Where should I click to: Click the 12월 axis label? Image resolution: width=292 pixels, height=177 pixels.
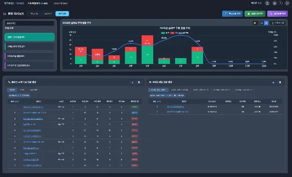(264, 66)
